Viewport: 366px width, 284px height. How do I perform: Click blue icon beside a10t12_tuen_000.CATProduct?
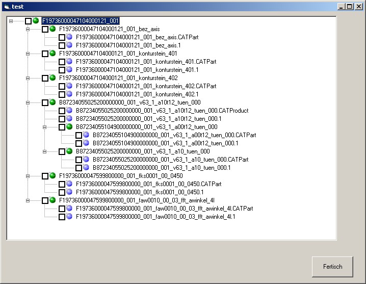69,110
